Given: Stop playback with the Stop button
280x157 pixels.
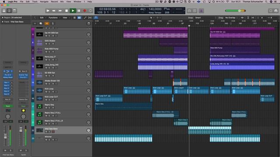Looking at the screenshot, I should pos(66,11).
